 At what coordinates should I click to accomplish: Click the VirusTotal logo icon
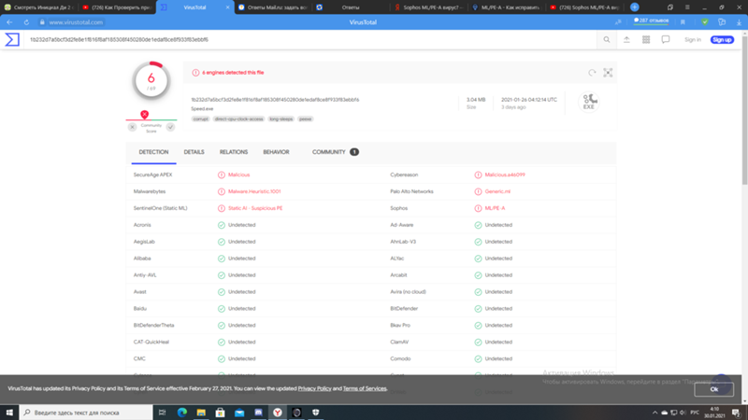(x=12, y=39)
